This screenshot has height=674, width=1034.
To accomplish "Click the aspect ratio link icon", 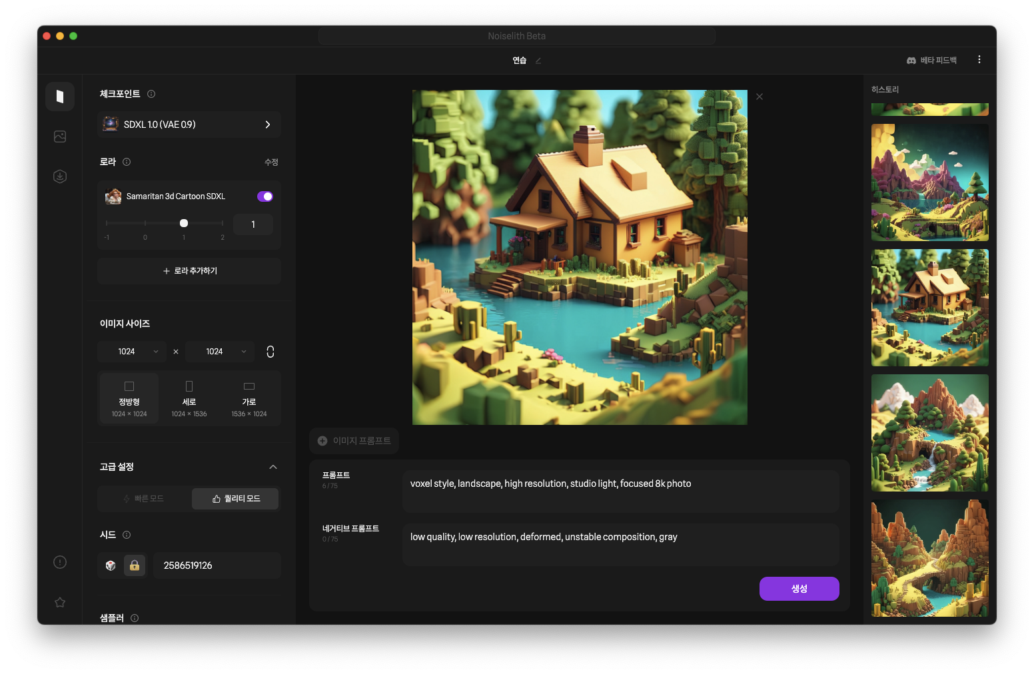I will (270, 352).
